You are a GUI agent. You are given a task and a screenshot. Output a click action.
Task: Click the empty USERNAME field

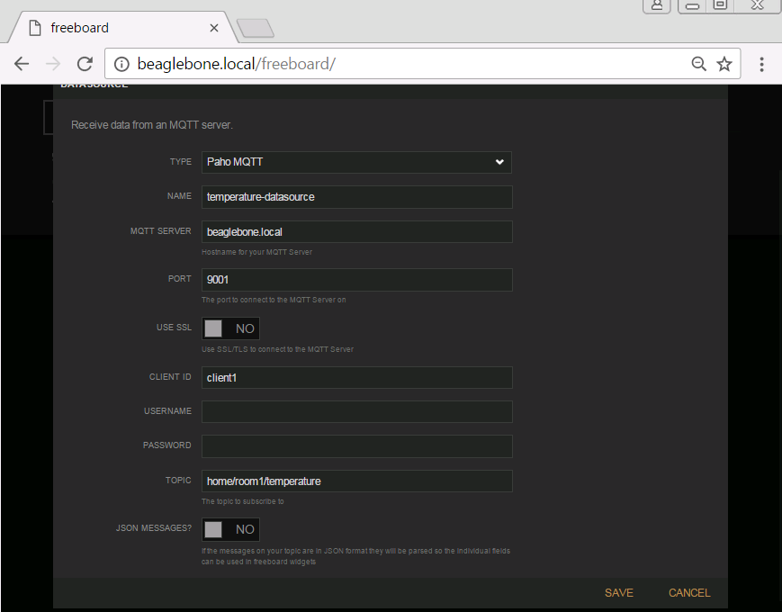click(x=356, y=411)
